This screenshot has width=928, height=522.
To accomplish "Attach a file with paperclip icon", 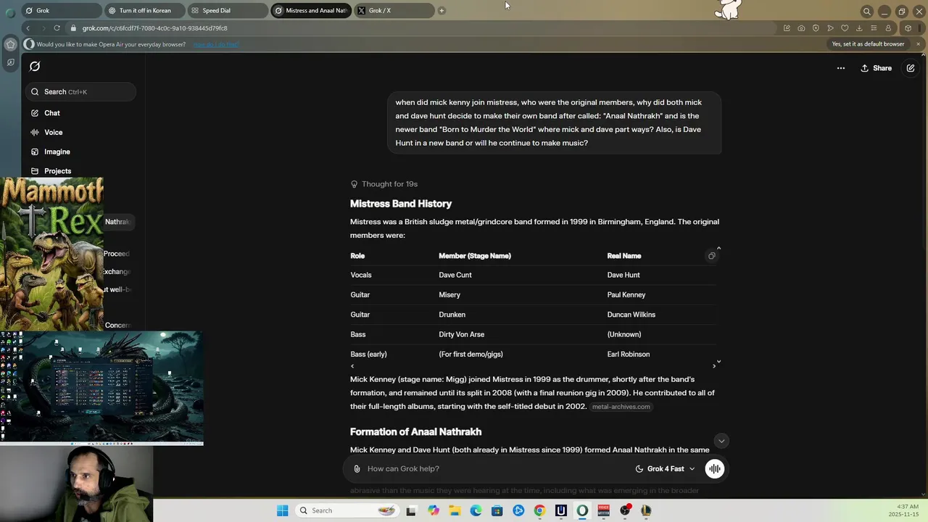I will click(x=357, y=469).
